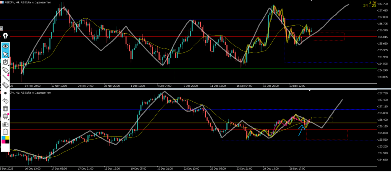The image size is (391, 172).
Task: Pick the cyan color swatch
Action: 3,138
